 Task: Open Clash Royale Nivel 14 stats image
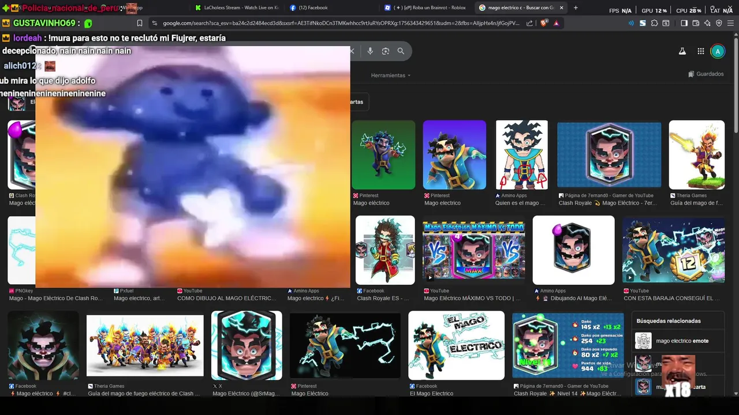568,345
